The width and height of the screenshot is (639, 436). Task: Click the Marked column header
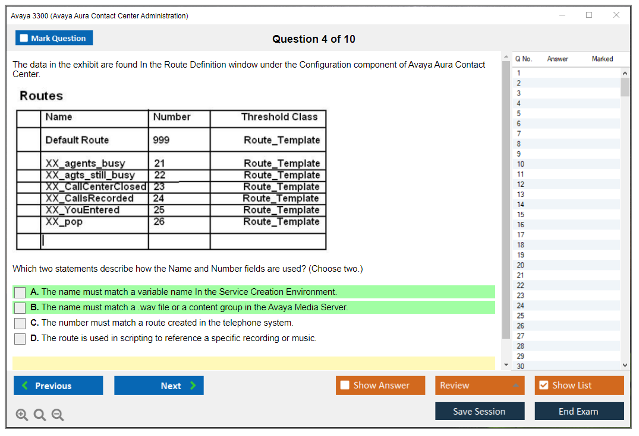coord(602,59)
